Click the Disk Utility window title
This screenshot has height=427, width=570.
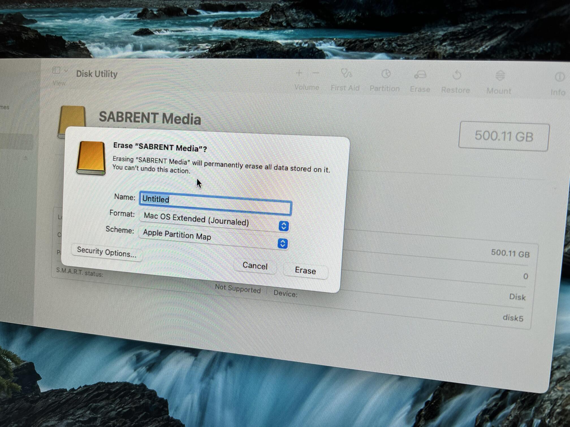97,74
